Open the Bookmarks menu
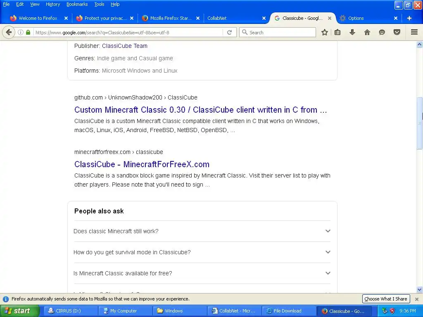Viewport: 423px width, 317px height. [77, 4]
